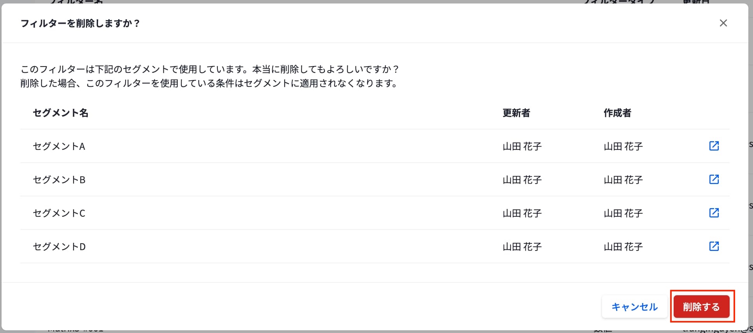The image size is (753, 333).
Task: Open セグメントA in a new tab
Action: point(714,146)
